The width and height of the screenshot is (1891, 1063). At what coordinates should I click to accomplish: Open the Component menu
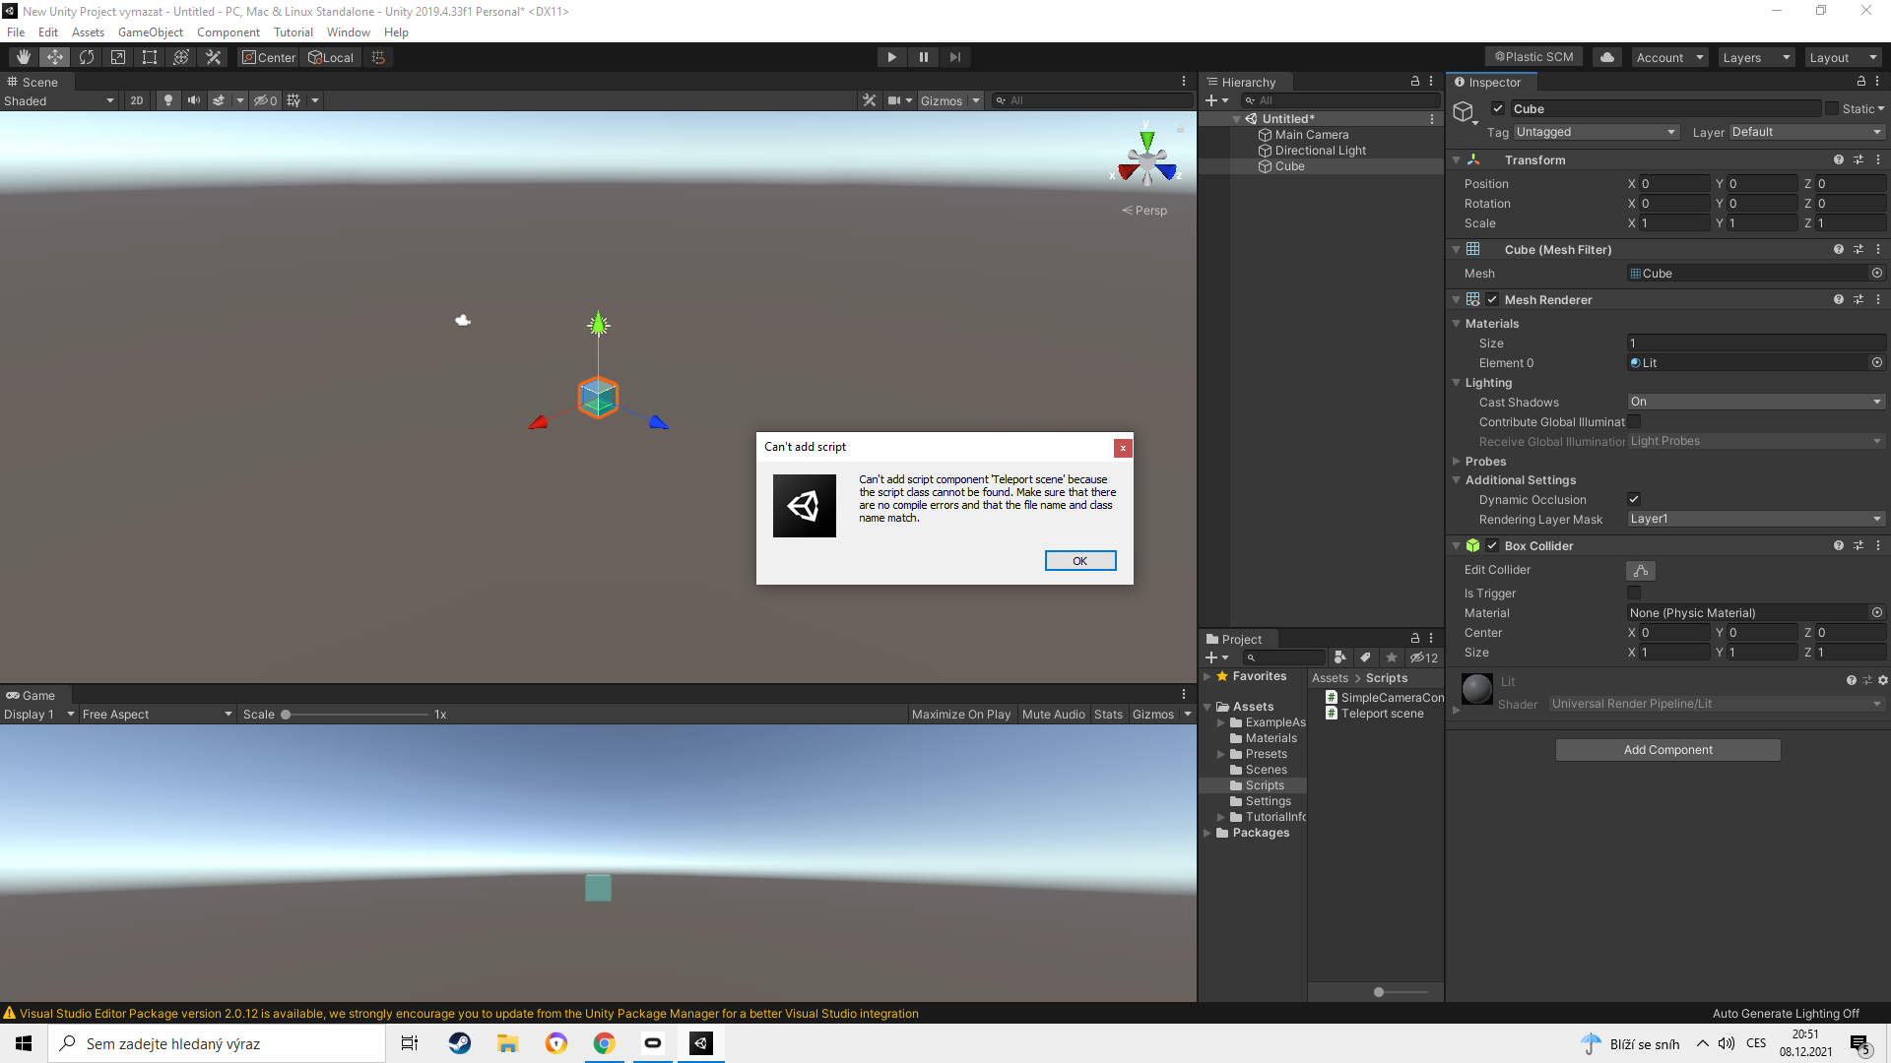click(x=228, y=32)
